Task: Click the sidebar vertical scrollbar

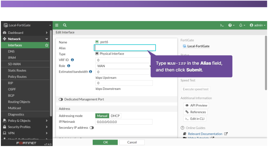Action: click(x=51, y=73)
